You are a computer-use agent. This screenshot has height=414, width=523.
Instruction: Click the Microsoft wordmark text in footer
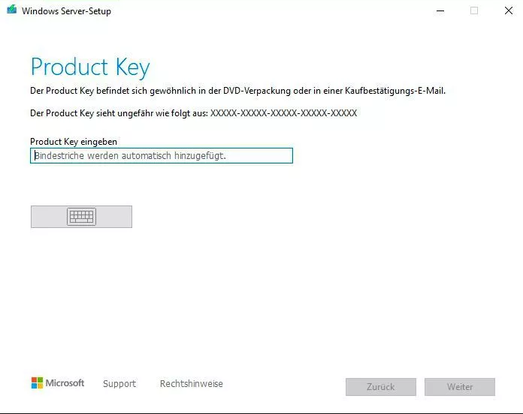coord(65,383)
